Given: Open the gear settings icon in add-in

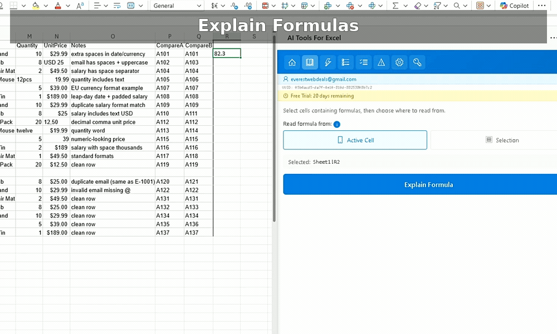Looking at the screenshot, I should click(399, 62).
